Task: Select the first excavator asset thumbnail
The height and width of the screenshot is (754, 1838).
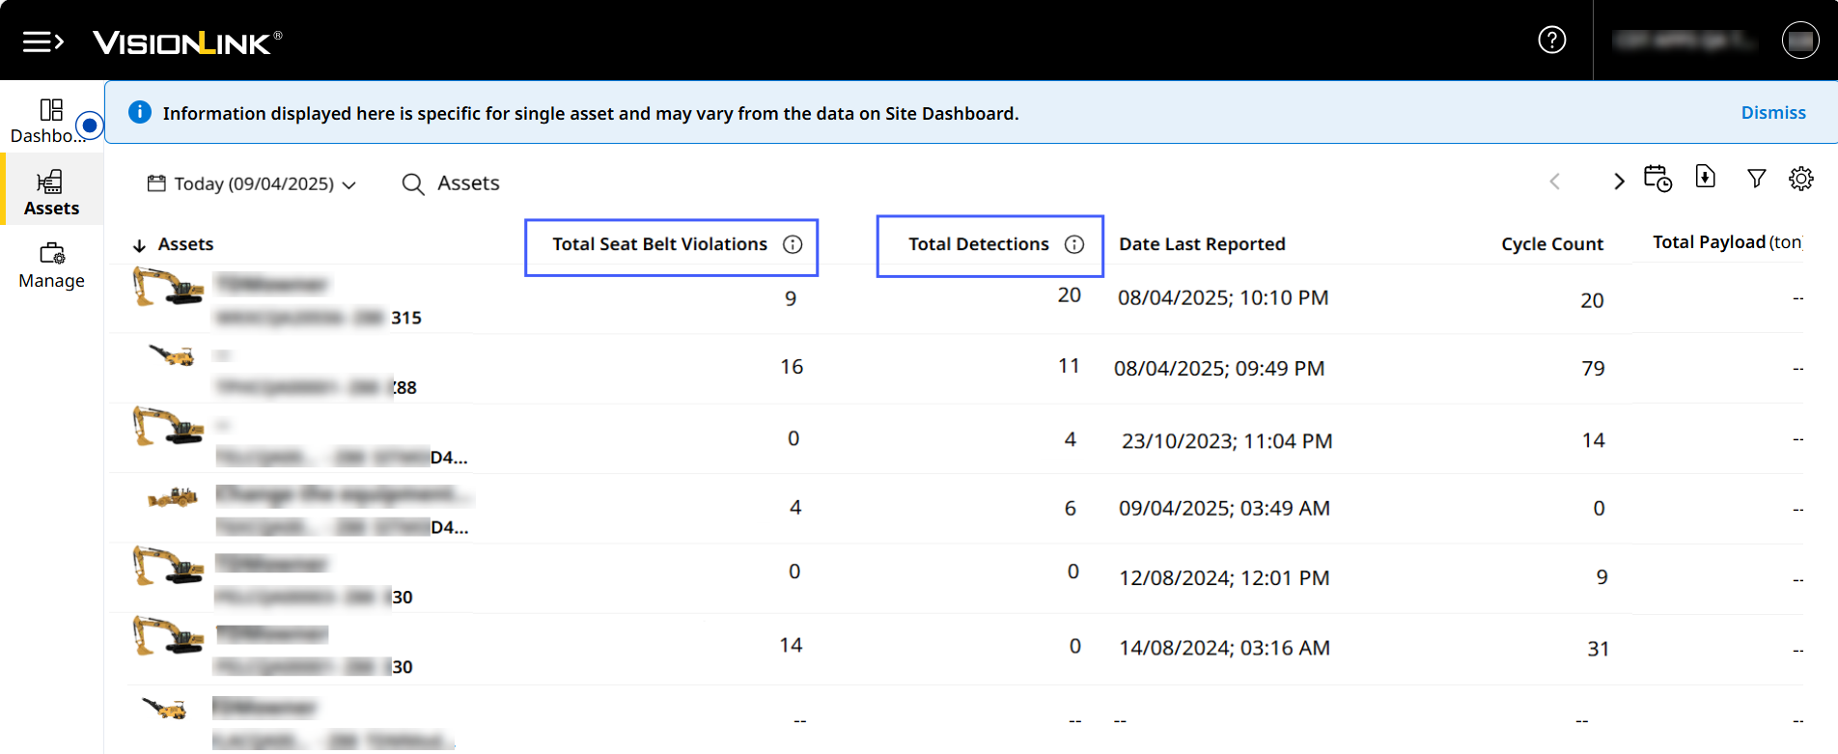Action: click(x=168, y=287)
